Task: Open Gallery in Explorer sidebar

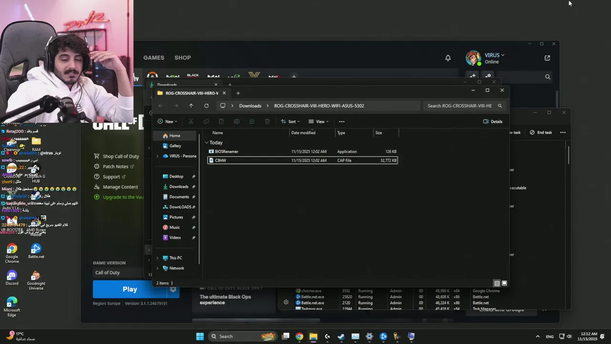Action: click(175, 146)
